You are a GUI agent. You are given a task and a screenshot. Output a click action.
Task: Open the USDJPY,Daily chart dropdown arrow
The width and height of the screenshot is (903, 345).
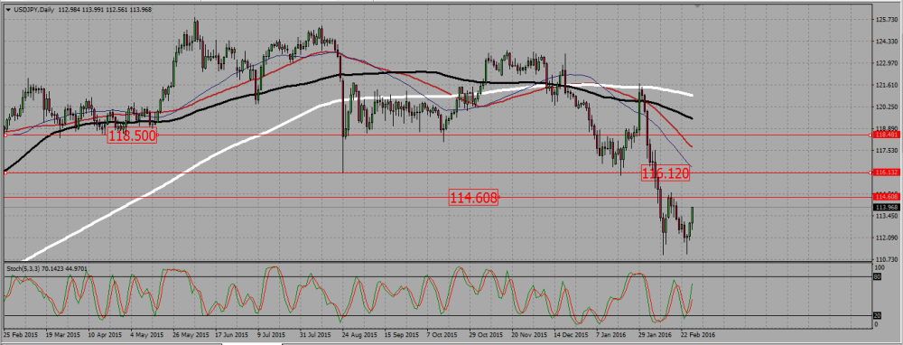point(8,9)
